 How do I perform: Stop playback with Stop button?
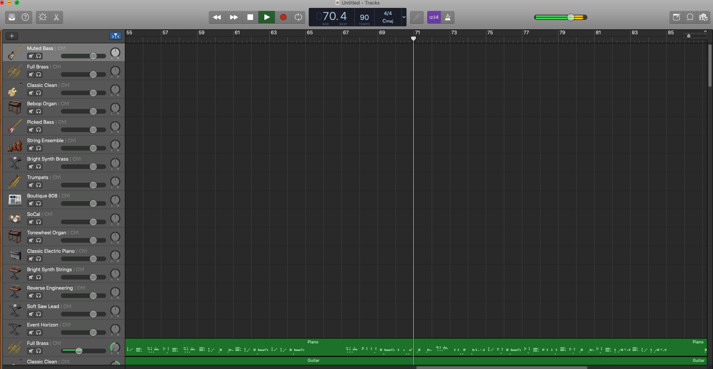pos(250,17)
